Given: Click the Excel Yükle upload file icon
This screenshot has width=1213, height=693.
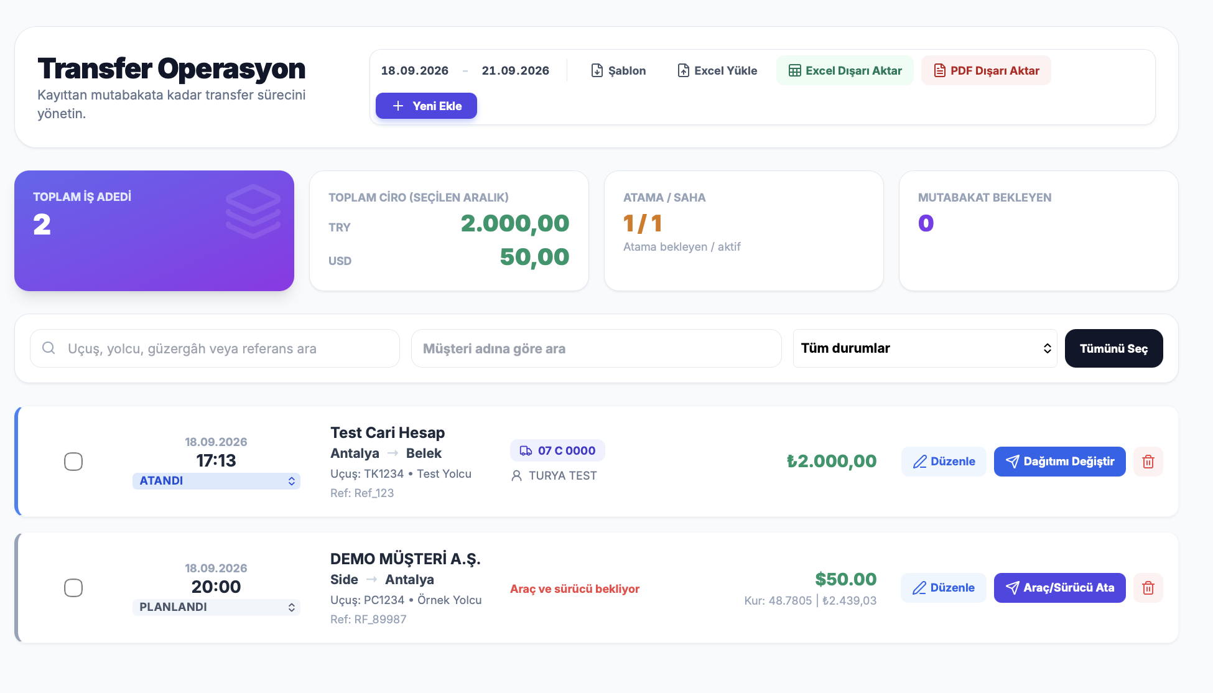Looking at the screenshot, I should [x=683, y=70].
